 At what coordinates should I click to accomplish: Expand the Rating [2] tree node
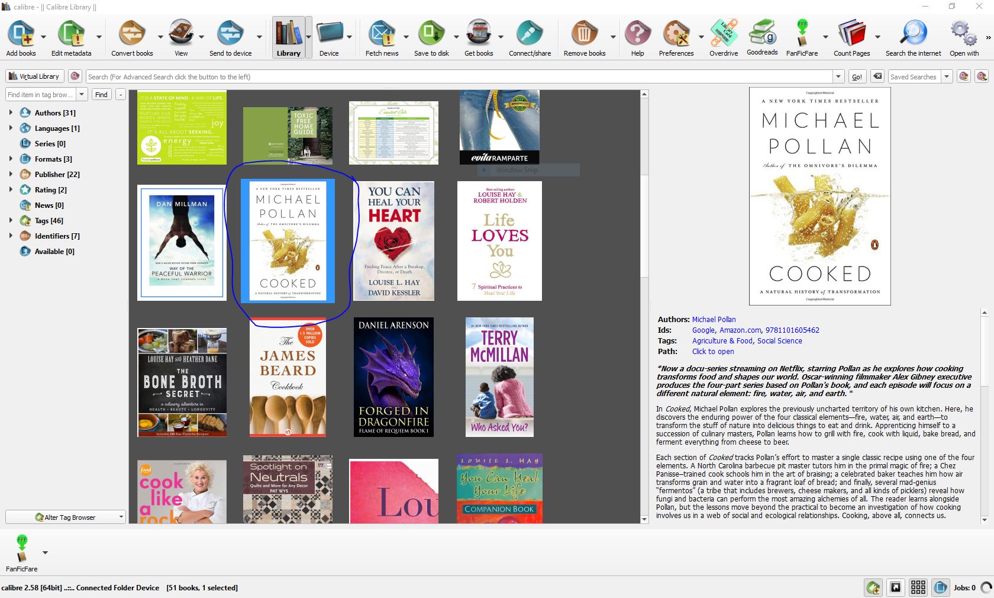click(10, 189)
